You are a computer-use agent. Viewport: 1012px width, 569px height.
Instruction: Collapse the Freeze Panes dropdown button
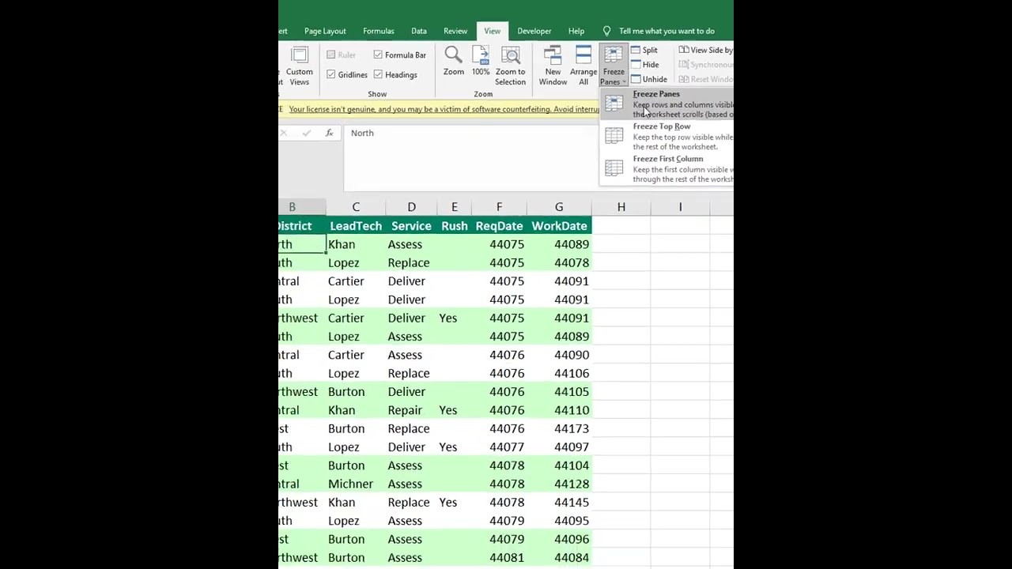(613, 66)
